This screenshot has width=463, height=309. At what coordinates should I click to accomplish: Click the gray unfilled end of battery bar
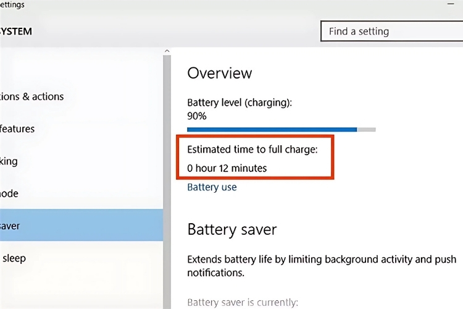366,130
